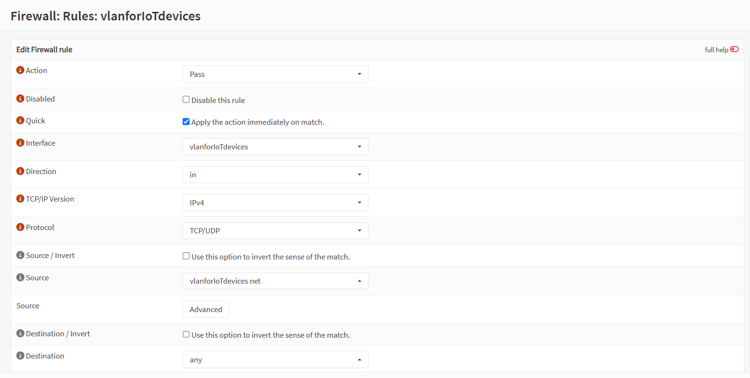This screenshot has height=378, width=750.
Task: Click the Action field label
Action: pos(37,70)
